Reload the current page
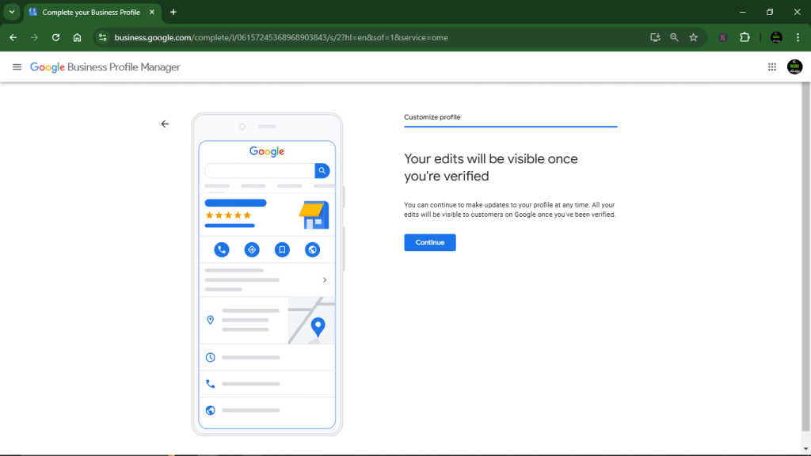The image size is (811, 456). [55, 36]
